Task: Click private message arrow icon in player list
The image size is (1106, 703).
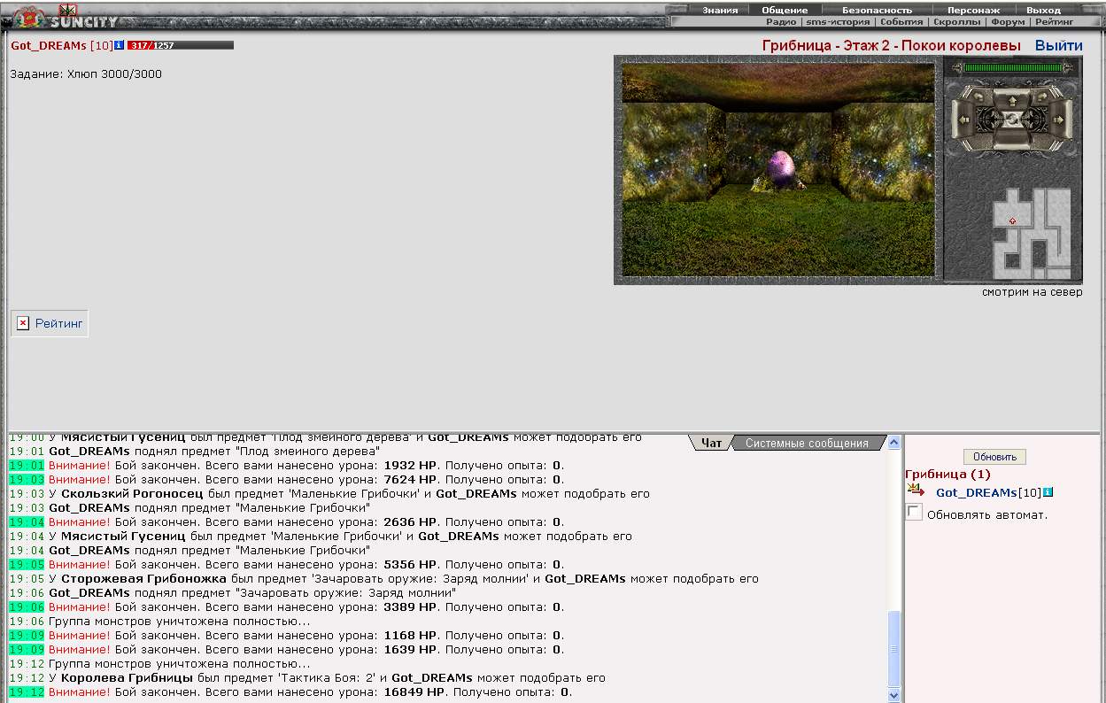Action: pos(917,491)
